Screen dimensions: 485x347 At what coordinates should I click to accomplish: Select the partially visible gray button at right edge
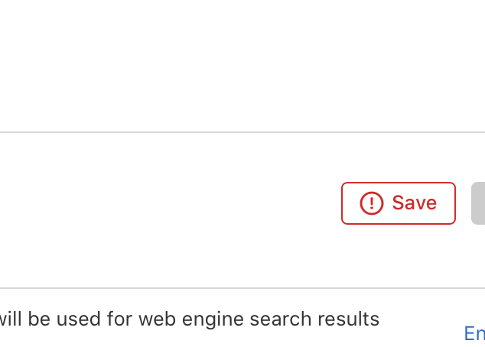coord(478,203)
